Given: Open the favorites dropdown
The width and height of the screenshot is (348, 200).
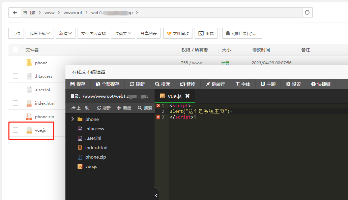Looking at the screenshot, I should click(123, 33).
